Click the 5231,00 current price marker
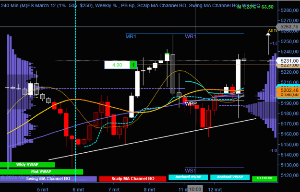The image size is (300, 192). coord(289,61)
